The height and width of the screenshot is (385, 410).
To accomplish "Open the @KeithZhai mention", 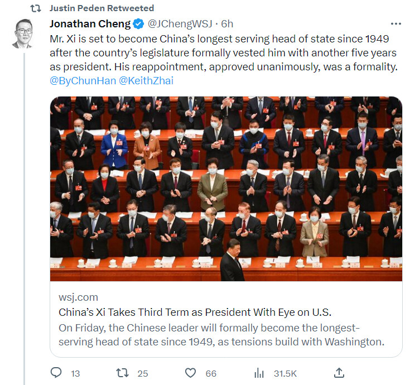I will (x=146, y=80).
